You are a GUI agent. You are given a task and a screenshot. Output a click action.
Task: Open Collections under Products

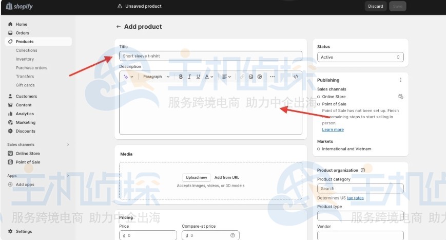click(27, 50)
